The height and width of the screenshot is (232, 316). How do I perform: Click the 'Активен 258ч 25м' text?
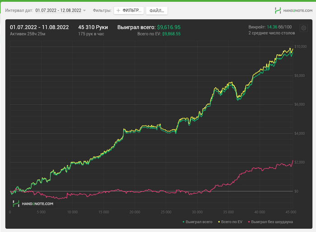click(x=28, y=34)
